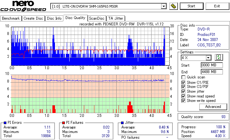Screen dimensions: 230x140
Task: Click the label CDS_TEST_B2
Action: tap(209, 45)
